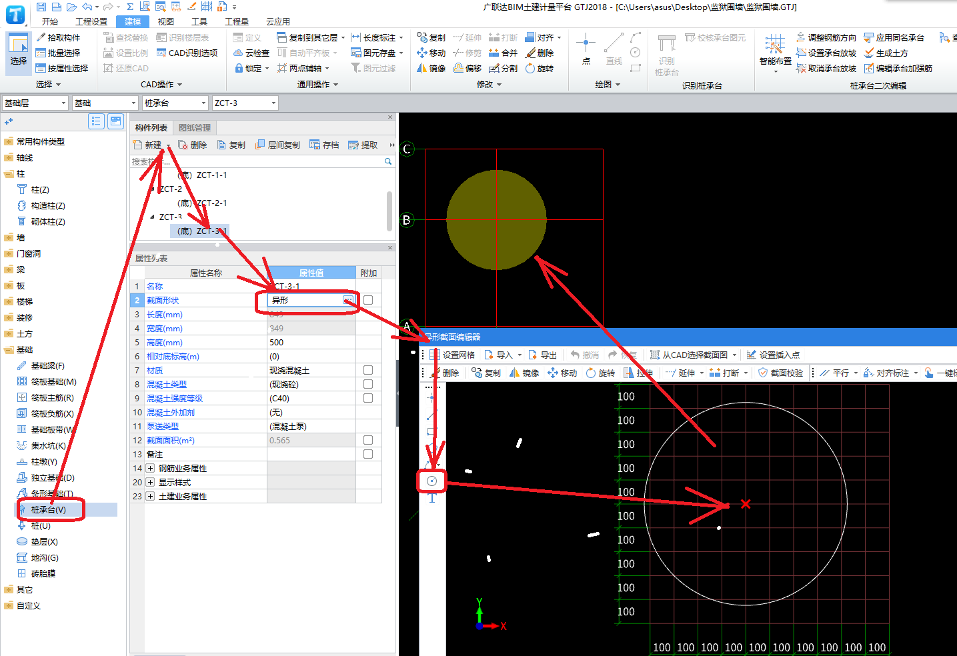Expand 土建业务属性 row
957x656 pixels.
click(x=151, y=496)
